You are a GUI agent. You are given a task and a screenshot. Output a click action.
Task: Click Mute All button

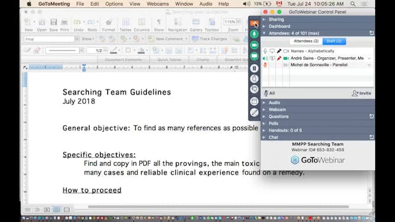click(269, 93)
